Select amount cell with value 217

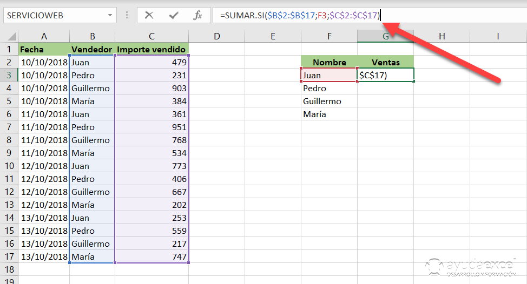[x=152, y=244]
